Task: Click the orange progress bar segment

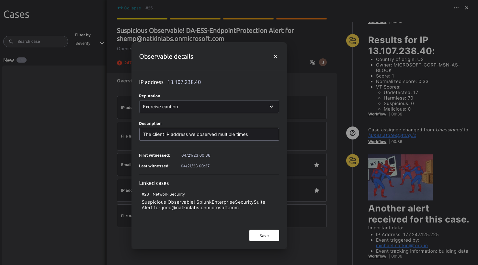Action: pyautogui.click(x=302, y=19)
